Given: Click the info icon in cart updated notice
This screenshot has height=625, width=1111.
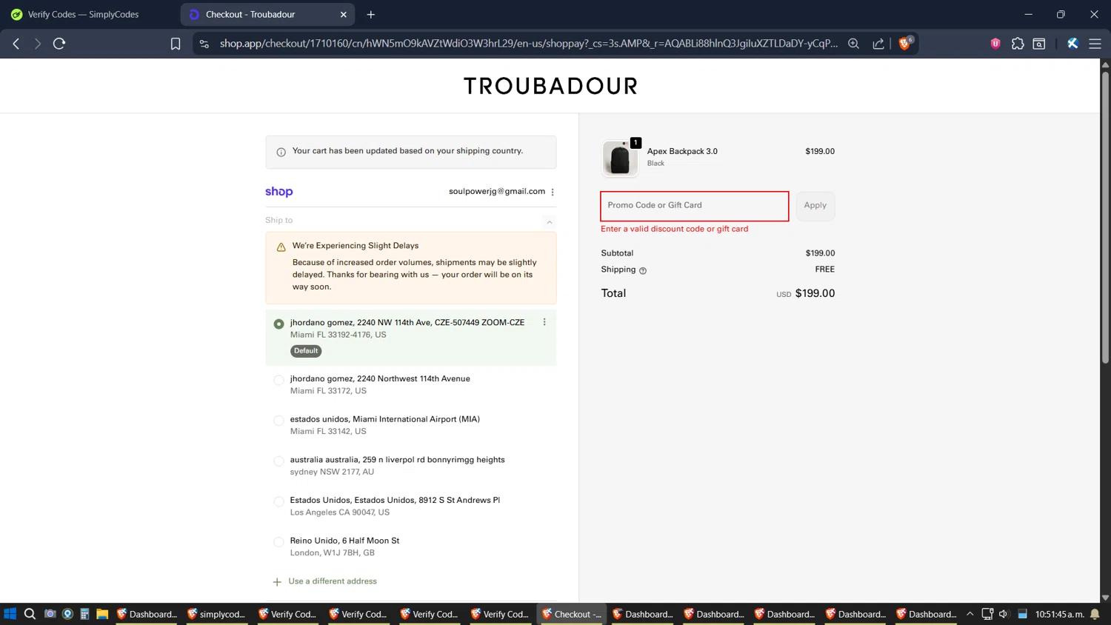Looking at the screenshot, I should [281, 152].
